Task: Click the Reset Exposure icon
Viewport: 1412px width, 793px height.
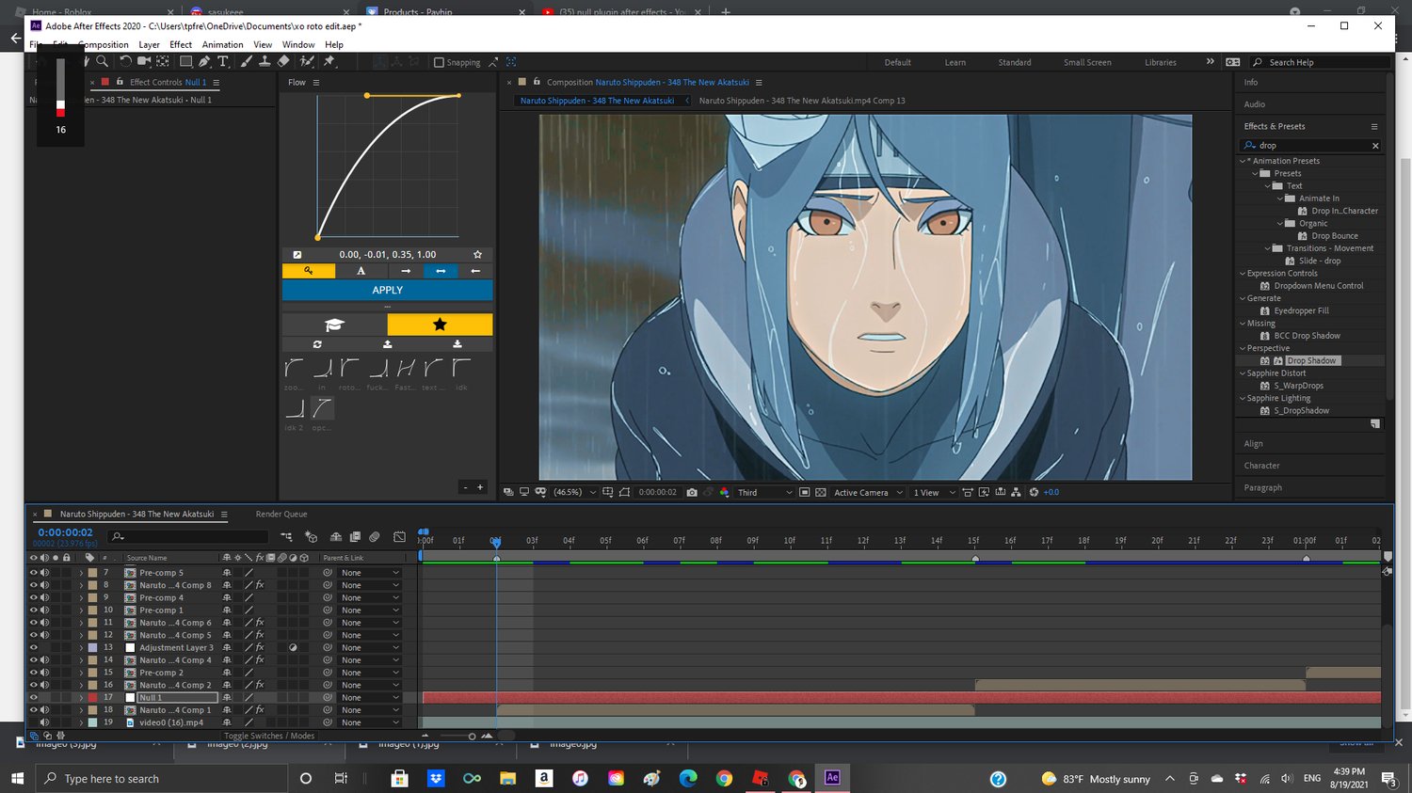Action: coord(1034,492)
